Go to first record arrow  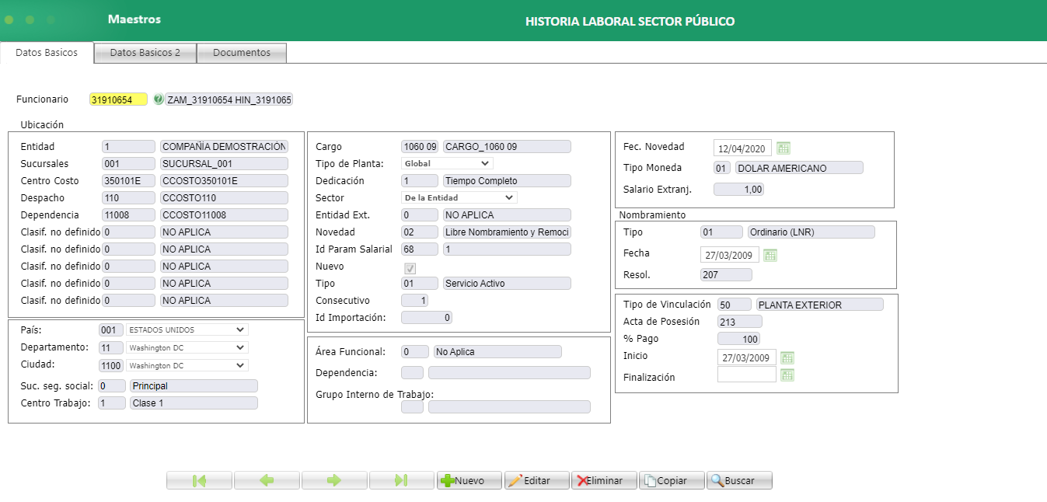tap(199, 480)
